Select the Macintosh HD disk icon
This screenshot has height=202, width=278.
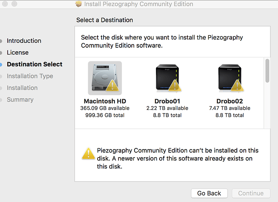[x=105, y=78]
